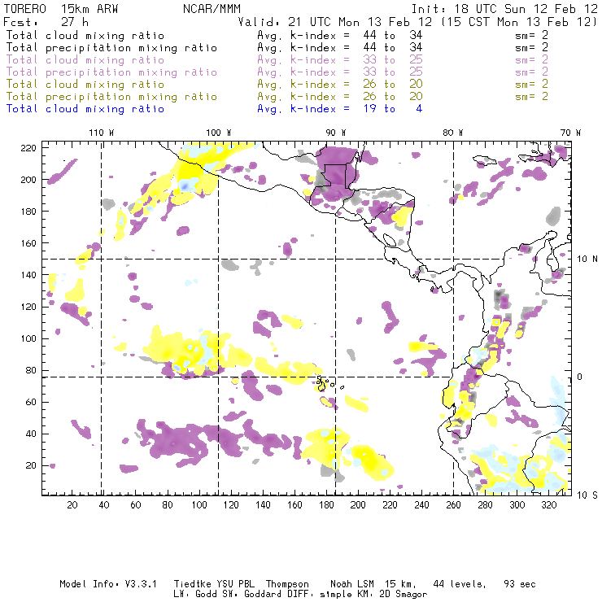The width and height of the screenshot is (602, 602).
Task: Click the "10 S" latitude label
Action: click(587, 495)
